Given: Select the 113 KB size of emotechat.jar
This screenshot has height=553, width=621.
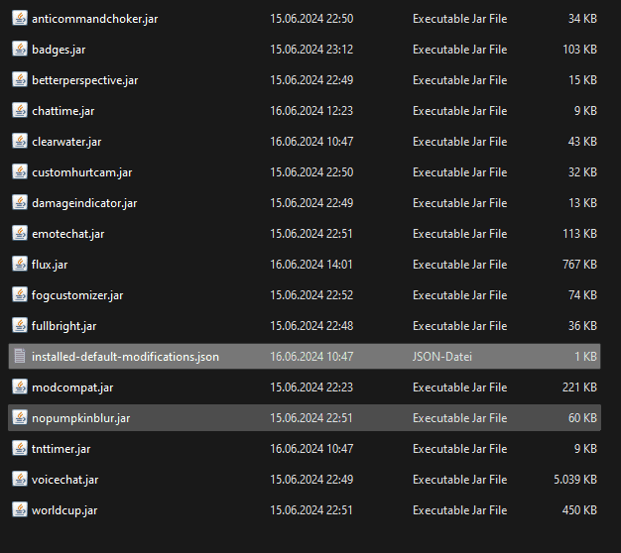Looking at the screenshot, I should [x=579, y=234].
